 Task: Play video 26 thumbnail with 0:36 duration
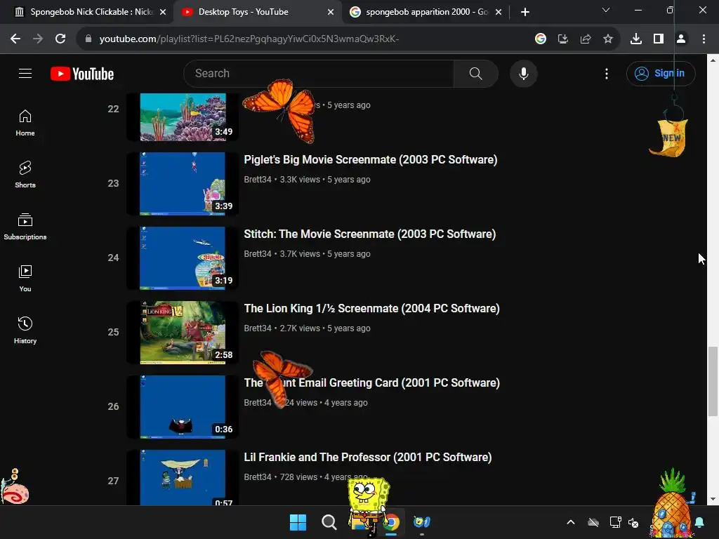click(x=183, y=407)
